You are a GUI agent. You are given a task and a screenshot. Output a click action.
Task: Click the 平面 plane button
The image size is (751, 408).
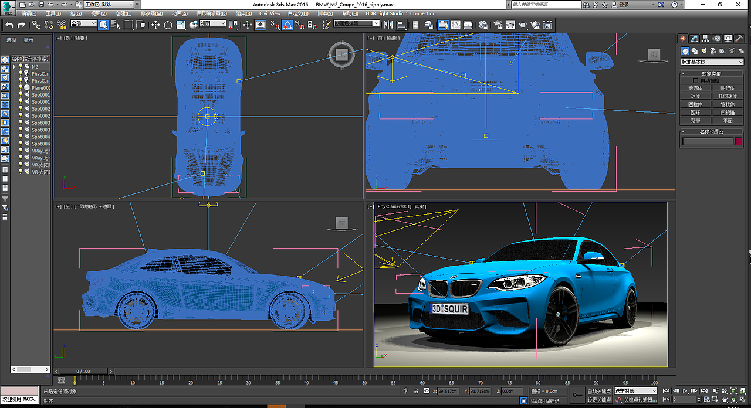[x=728, y=121]
